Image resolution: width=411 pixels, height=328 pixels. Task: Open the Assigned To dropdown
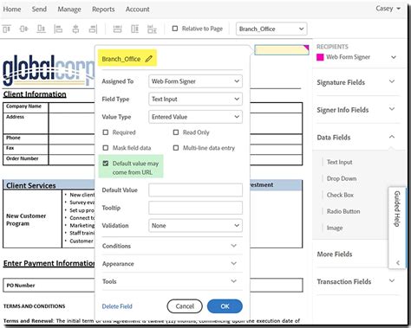pyautogui.click(x=195, y=81)
